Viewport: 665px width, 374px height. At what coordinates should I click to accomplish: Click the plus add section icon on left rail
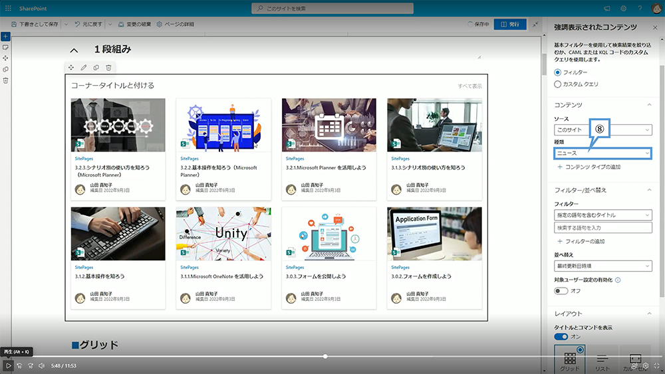[5, 37]
